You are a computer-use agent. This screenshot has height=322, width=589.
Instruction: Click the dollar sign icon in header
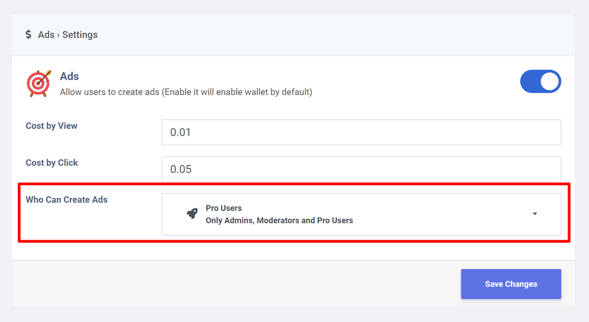(28, 34)
